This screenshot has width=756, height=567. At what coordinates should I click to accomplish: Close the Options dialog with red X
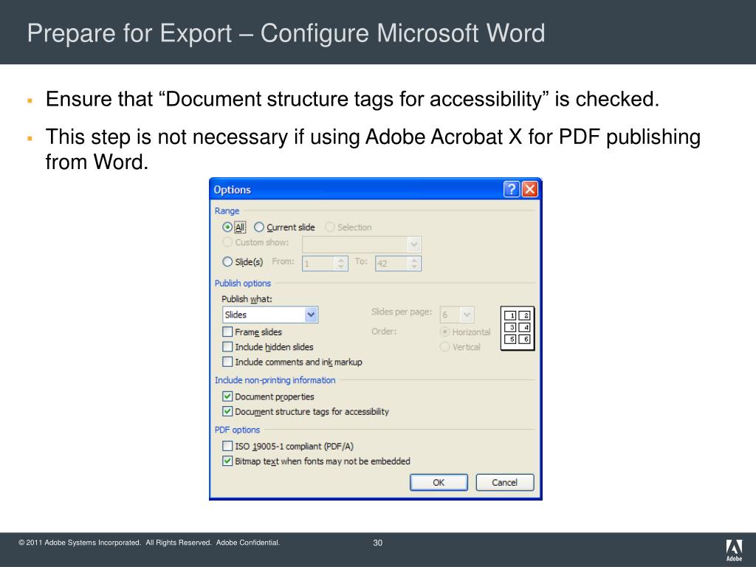[x=529, y=189]
